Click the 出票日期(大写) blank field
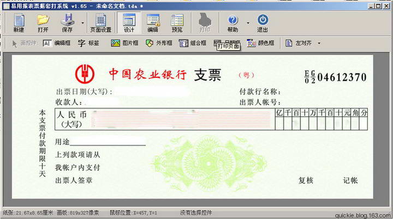The image size is (393, 219). 153,92
